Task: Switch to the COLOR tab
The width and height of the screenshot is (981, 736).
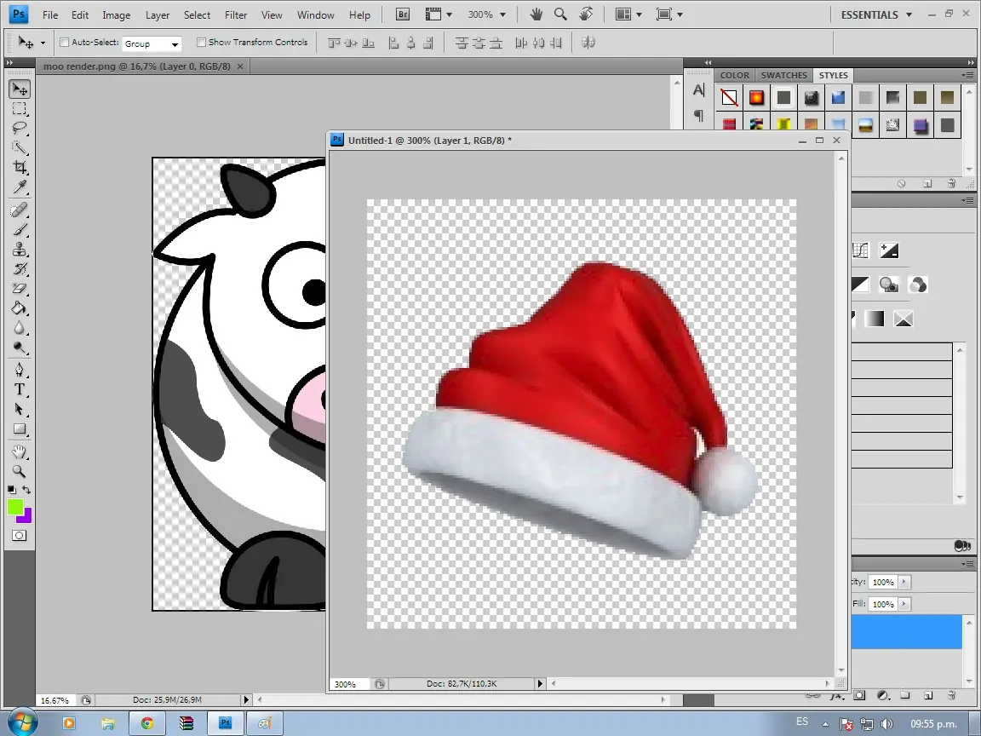Action: (735, 75)
